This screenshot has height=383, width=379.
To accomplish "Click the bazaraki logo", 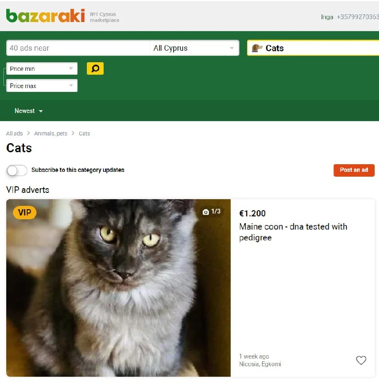I will tap(46, 16).
